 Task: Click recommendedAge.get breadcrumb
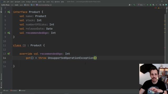[x=44, y=5]
